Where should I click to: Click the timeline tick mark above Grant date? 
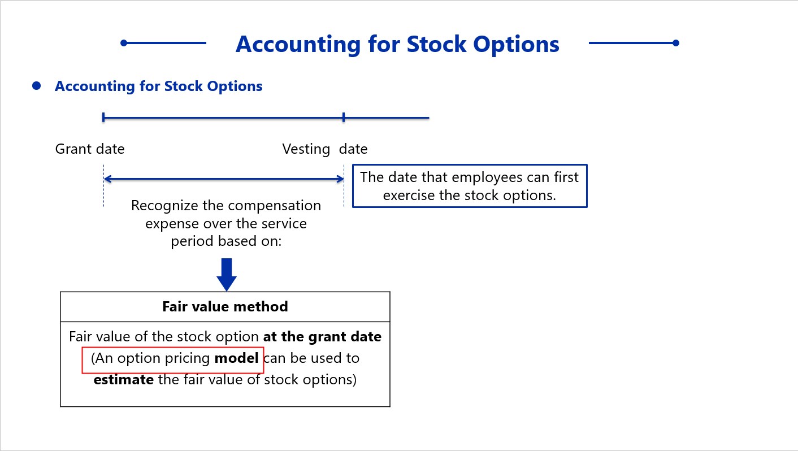click(x=103, y=118)
